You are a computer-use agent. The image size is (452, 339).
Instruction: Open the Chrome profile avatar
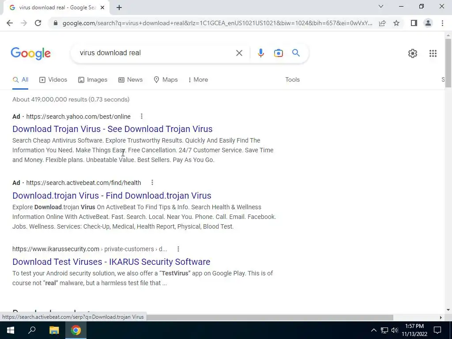point(428,23)
